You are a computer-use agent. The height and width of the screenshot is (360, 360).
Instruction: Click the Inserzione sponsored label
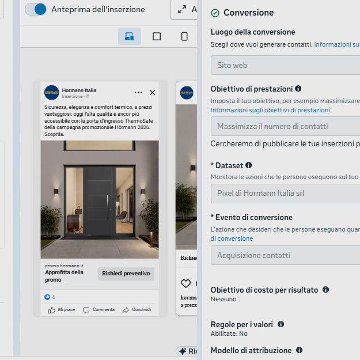click(72, 96)
